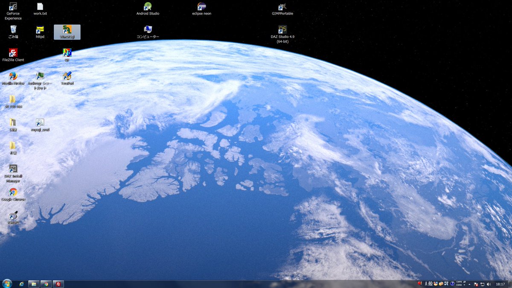Image resolution: width=512 pixels, height=288 pixels.
Task: Open the コンピューター icon
Action: [148, 32]
